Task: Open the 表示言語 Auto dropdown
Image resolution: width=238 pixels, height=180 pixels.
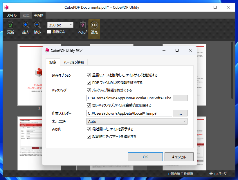Action: (137, 121)
